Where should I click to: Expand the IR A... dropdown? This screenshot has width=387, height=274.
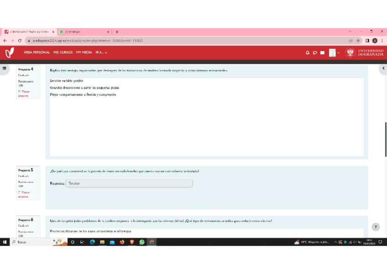[x=101, y=53]
